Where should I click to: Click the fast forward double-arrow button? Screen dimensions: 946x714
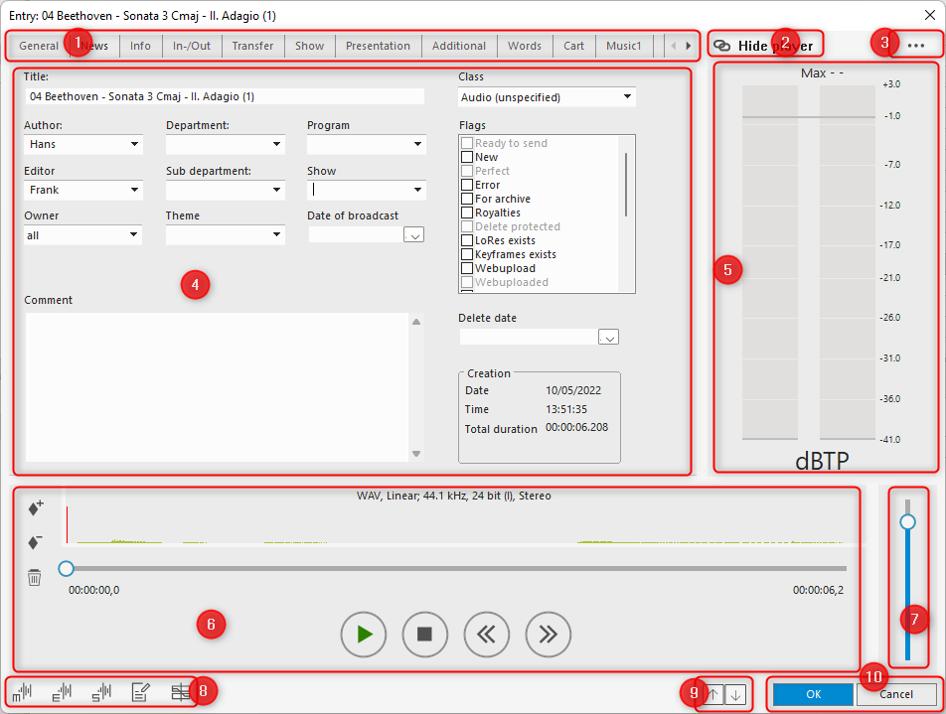[x=549, y=634]
